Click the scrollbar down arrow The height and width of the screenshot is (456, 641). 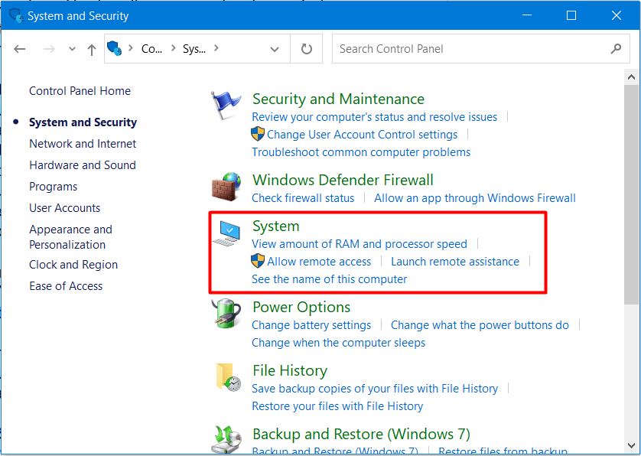(631, 446)
